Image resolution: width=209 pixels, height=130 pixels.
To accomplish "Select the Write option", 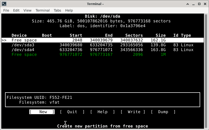I will click(x=133, y=112).
